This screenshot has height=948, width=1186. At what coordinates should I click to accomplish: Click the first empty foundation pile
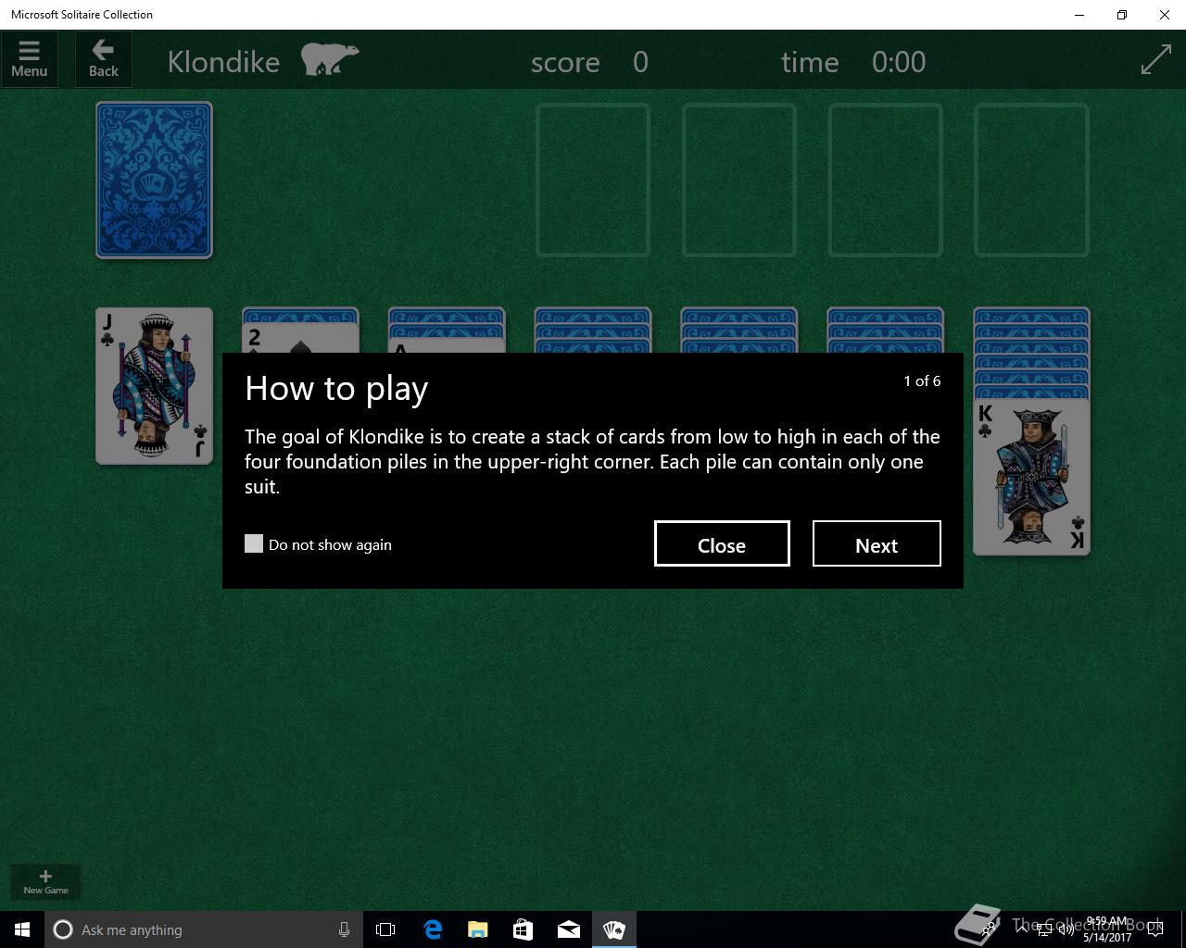(x=593, y=180)
